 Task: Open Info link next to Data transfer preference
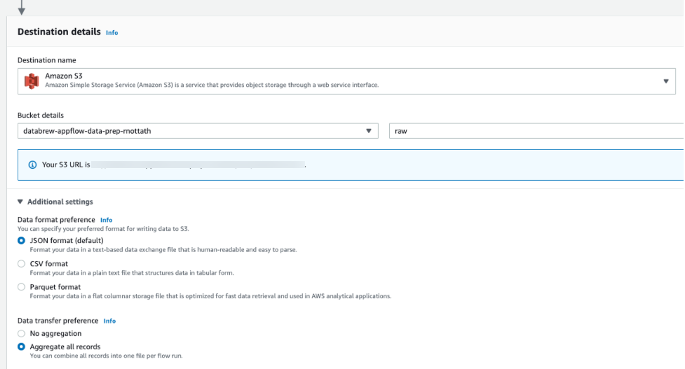[x=109, y=321]
